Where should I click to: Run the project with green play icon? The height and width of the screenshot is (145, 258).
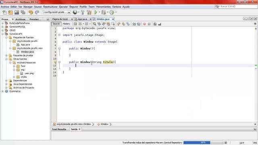(96, 12)
